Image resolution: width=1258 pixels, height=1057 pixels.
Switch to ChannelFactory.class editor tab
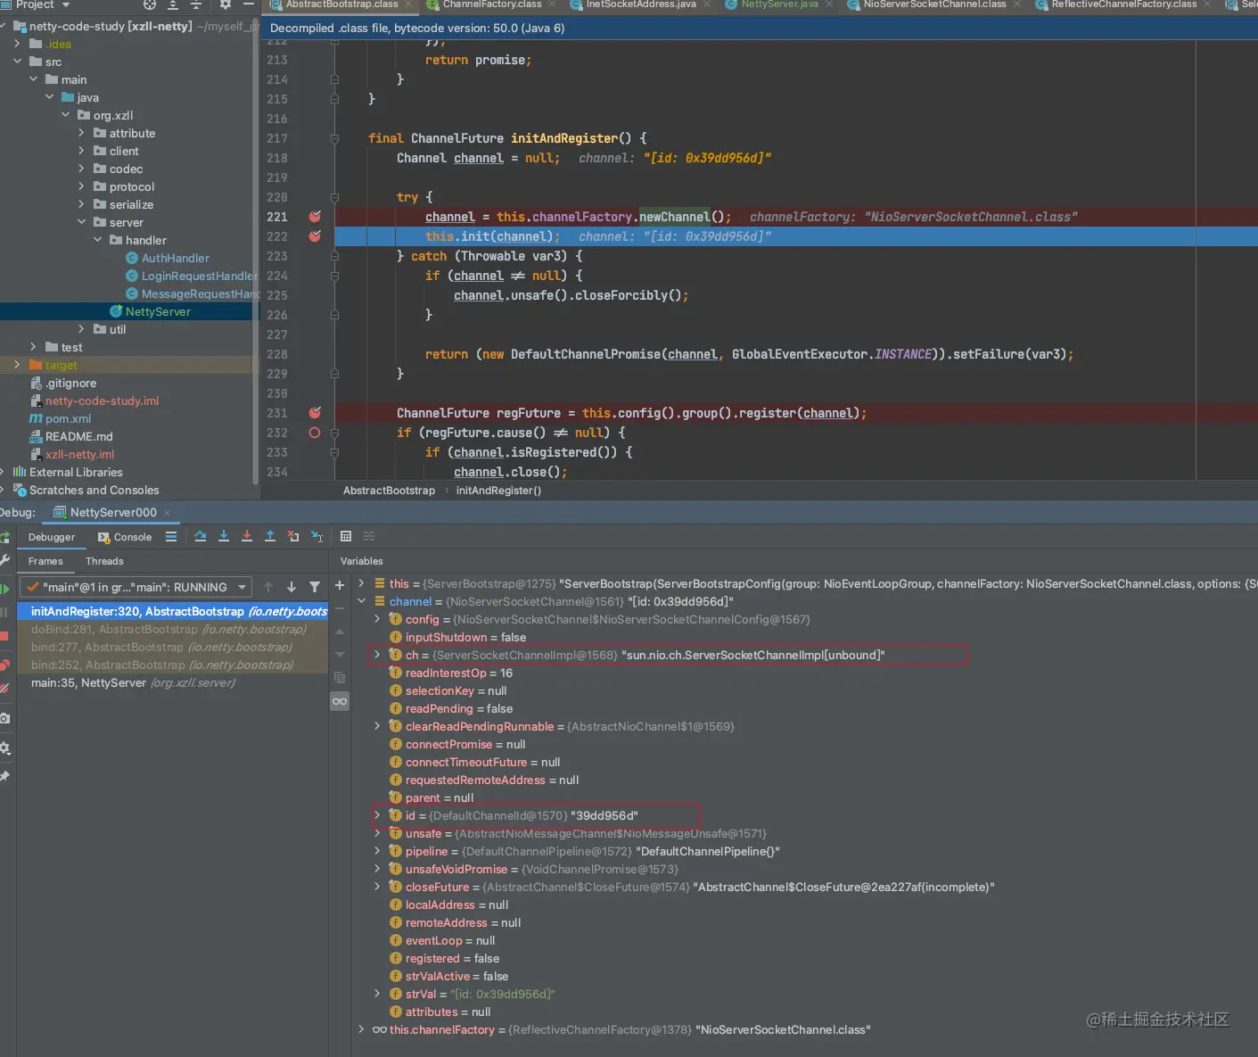pos(491,4)
